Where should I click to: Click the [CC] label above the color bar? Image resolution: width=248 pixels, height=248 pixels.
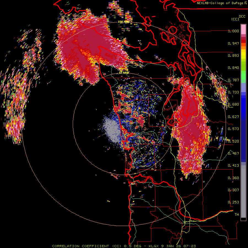(x=235, y=19)
